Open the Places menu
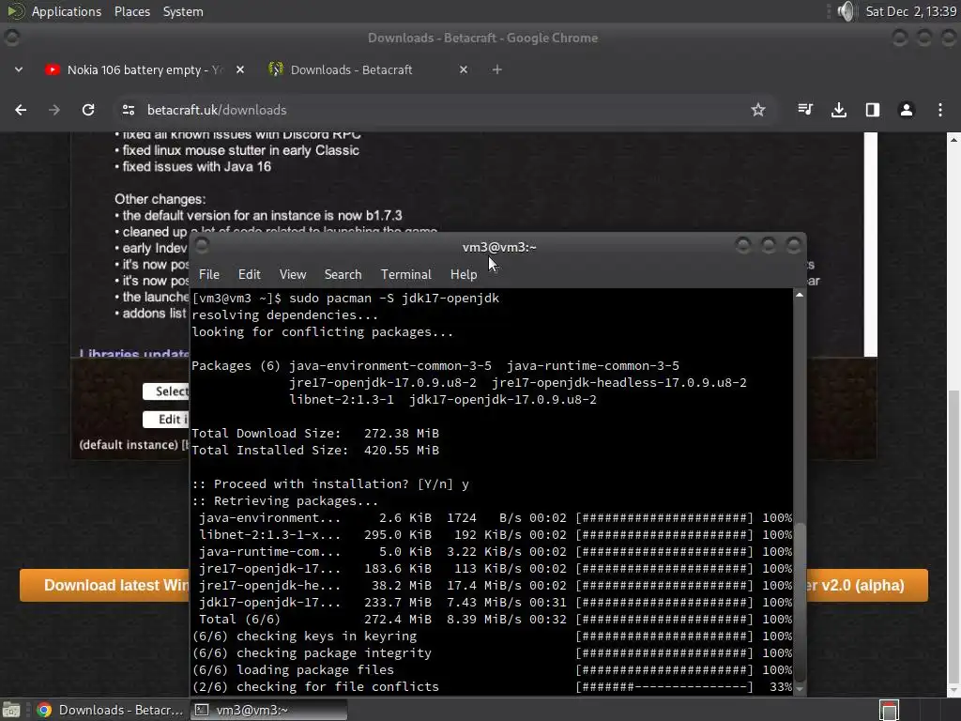Image resolution: width=961 pixels, height=721 pixels. tap(131, 11)
